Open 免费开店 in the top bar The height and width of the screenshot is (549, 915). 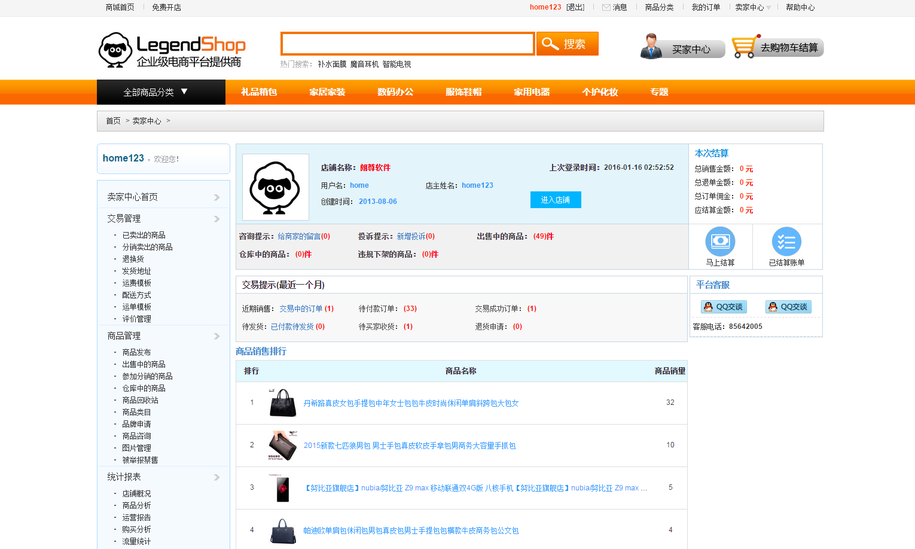click(x=166, y=7)
